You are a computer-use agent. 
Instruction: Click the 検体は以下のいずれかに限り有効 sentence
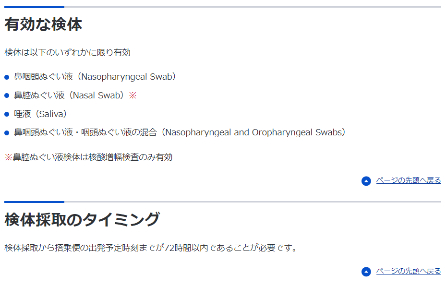[67, 53]
